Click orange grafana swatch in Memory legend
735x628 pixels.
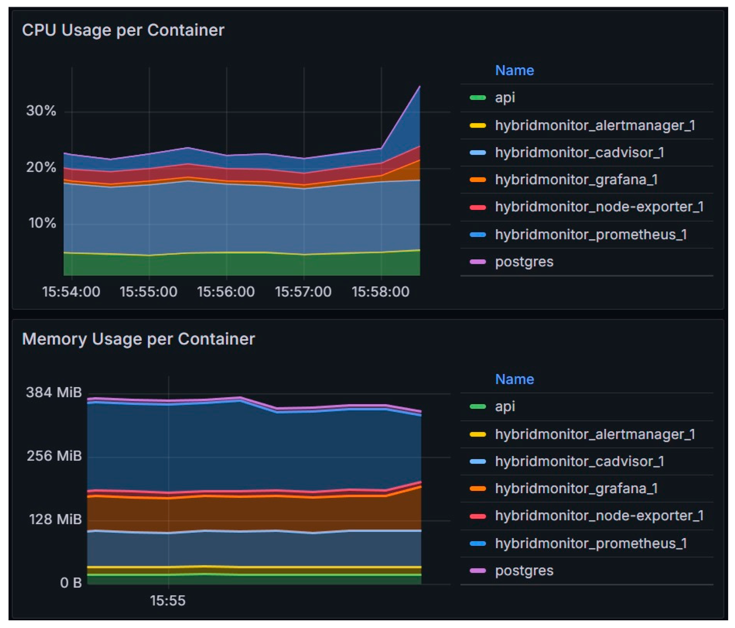point(477,488)
